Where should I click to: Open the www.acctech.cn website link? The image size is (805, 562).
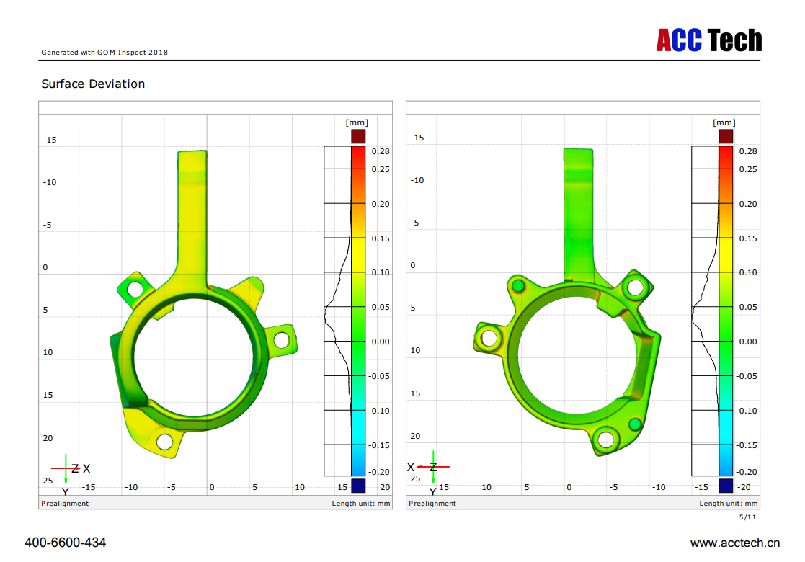click(734, 543)
